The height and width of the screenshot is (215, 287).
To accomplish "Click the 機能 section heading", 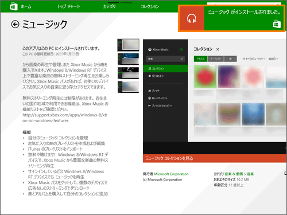I will (x=26, y=132).
